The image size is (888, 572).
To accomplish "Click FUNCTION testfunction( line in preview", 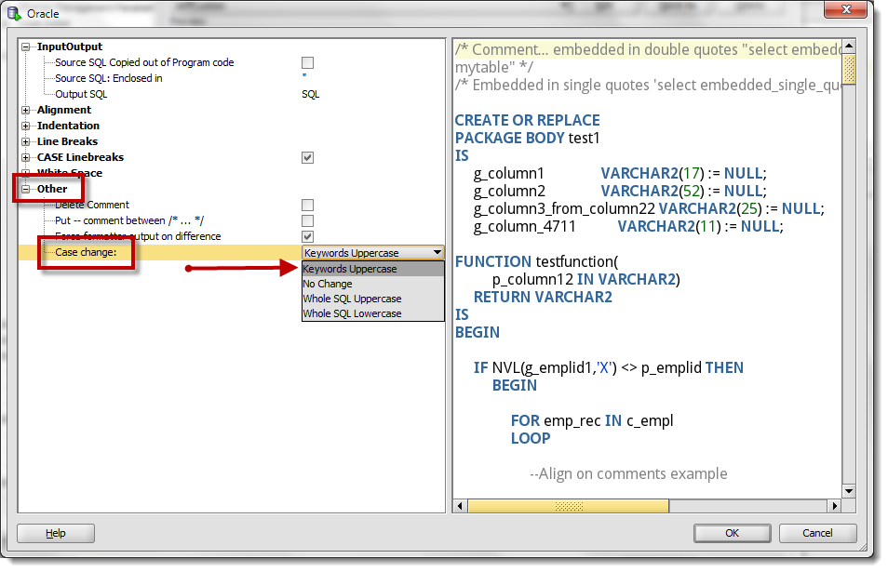I will (537, 262).
